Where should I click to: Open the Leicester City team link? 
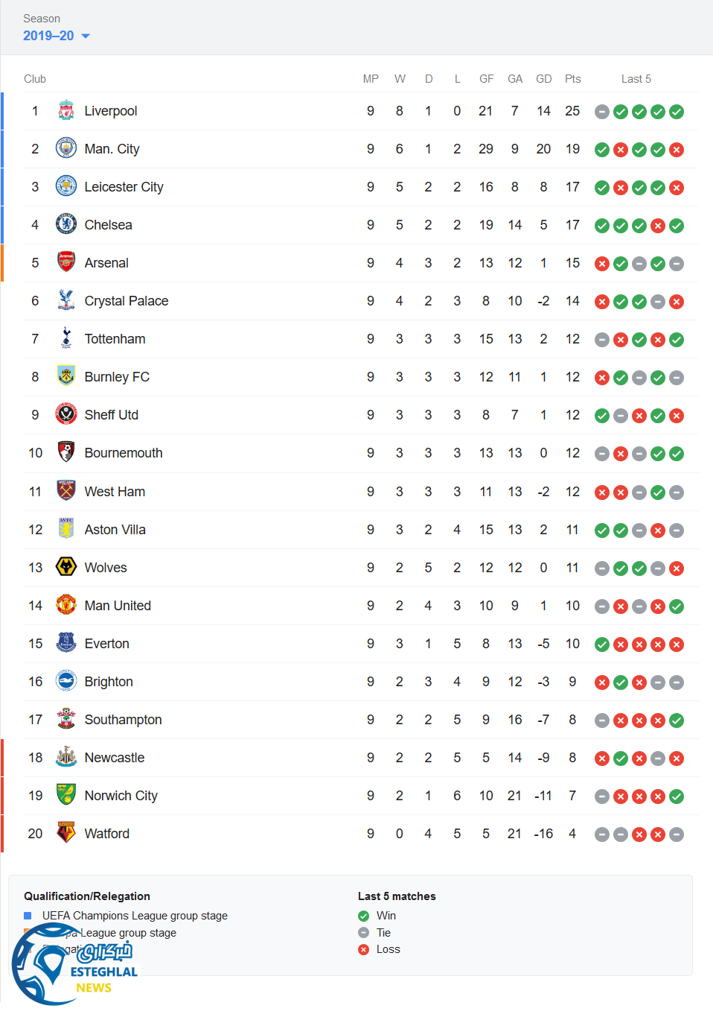coord(124,187)
